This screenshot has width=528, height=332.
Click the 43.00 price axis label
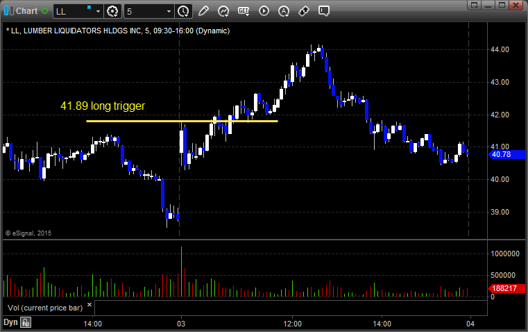pyautogui.click(x=500, y=82)
